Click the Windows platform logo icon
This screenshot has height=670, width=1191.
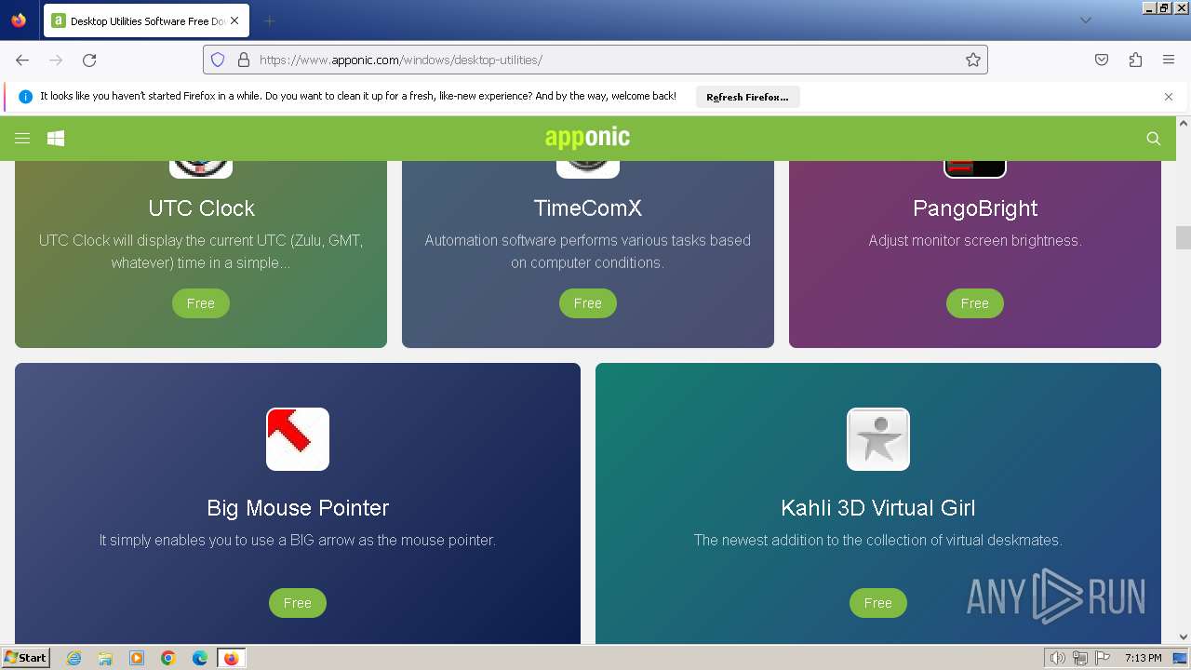[56, 139]
